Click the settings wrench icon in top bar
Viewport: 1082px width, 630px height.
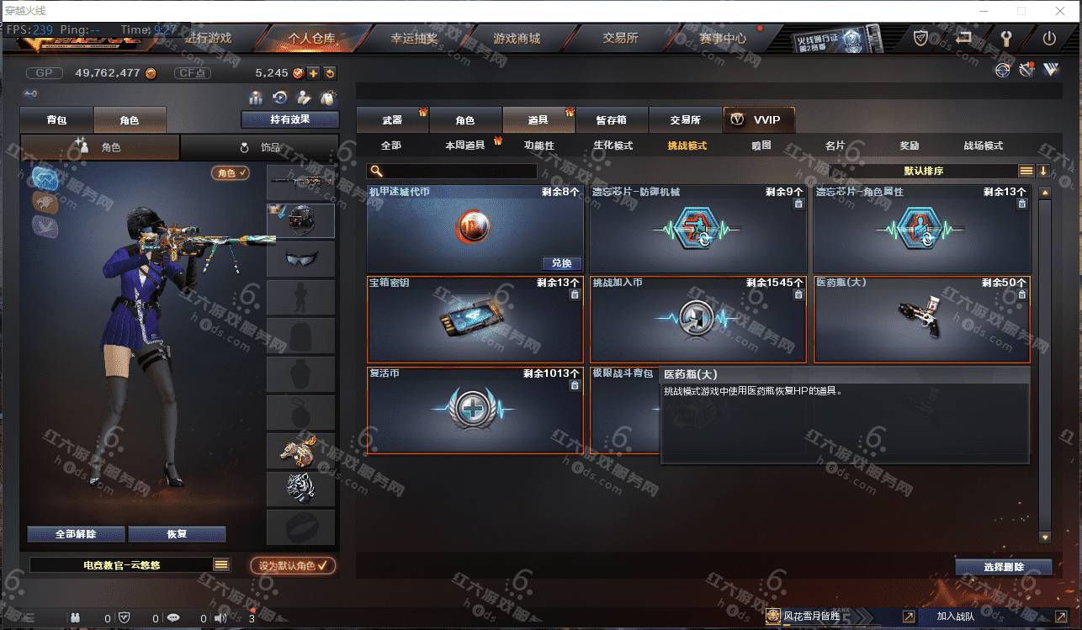coord(1005,39)
